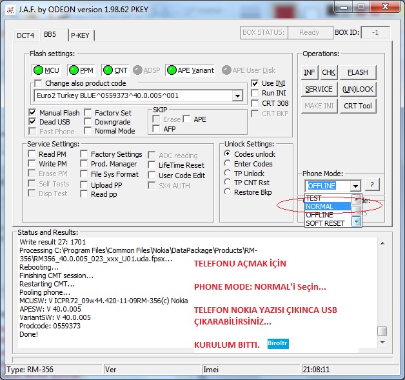The width and height of the screenshot is (405, 380).
Task: Switch to the DCT4 tab
Action: click(x=25, y=35)
